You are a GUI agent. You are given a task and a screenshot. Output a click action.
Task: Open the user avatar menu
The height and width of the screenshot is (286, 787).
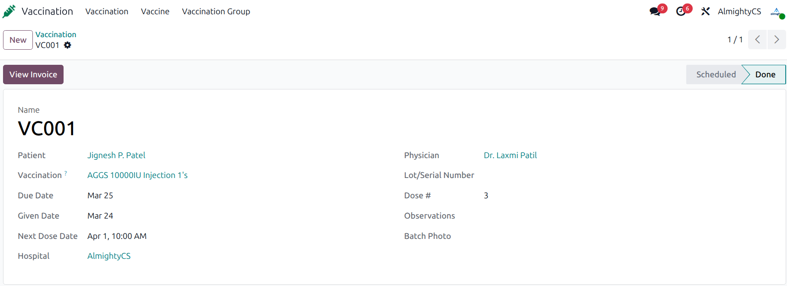pyautogui.click(x=777, y=12)
